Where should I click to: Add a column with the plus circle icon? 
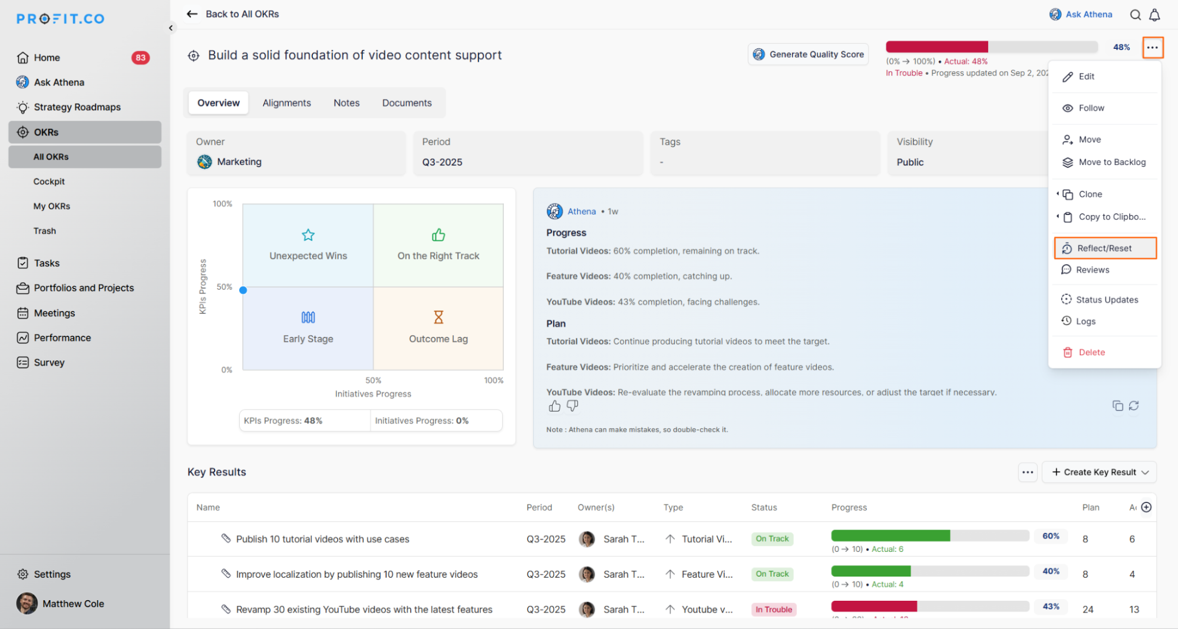(x=1146, y=507)
